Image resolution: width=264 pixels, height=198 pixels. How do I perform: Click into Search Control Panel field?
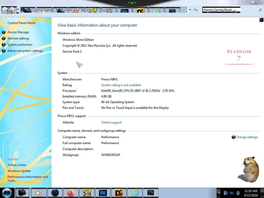(221, 10)
